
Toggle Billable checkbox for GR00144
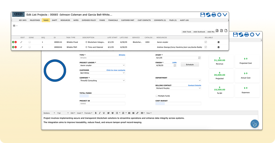pyautogui.click(x=206, y=42)
